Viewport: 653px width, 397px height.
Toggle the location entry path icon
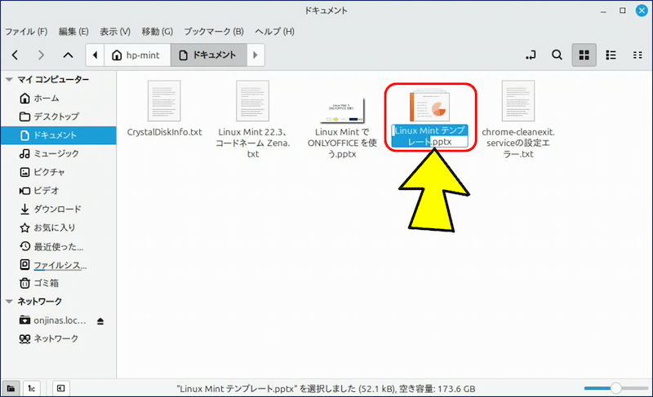pos(531,55)
